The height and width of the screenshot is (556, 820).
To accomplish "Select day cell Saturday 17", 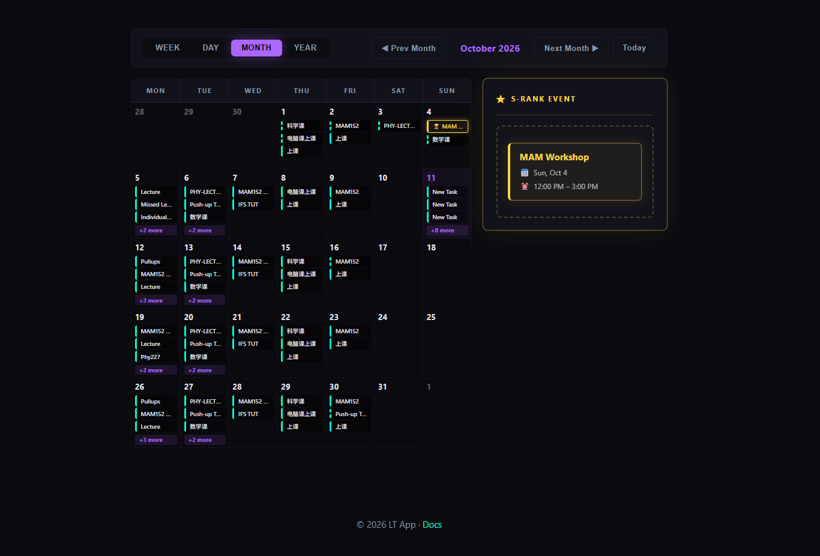I will [x=399, y=274].
